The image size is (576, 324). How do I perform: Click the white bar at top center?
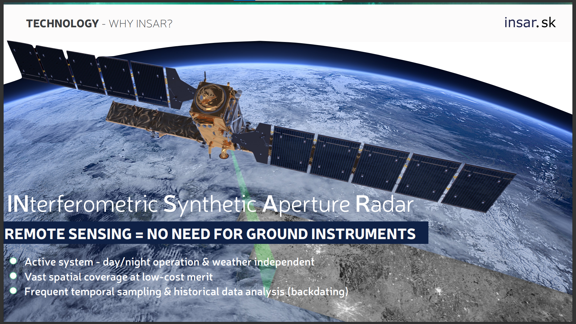(x=298, y=0)
